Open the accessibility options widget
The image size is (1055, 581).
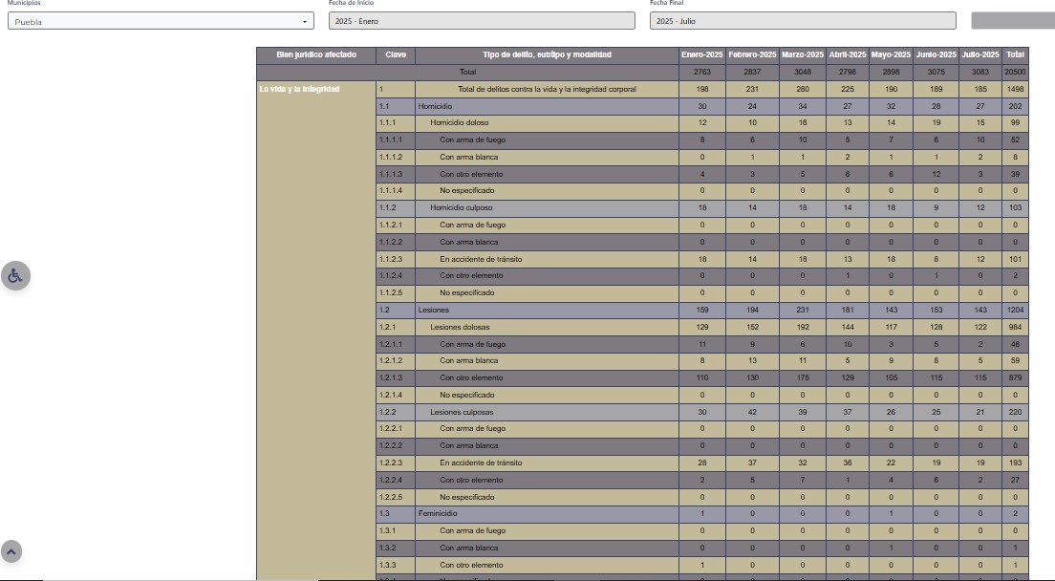15,275
